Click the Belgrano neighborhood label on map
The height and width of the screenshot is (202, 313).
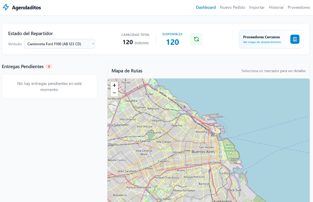click(153, 108)
